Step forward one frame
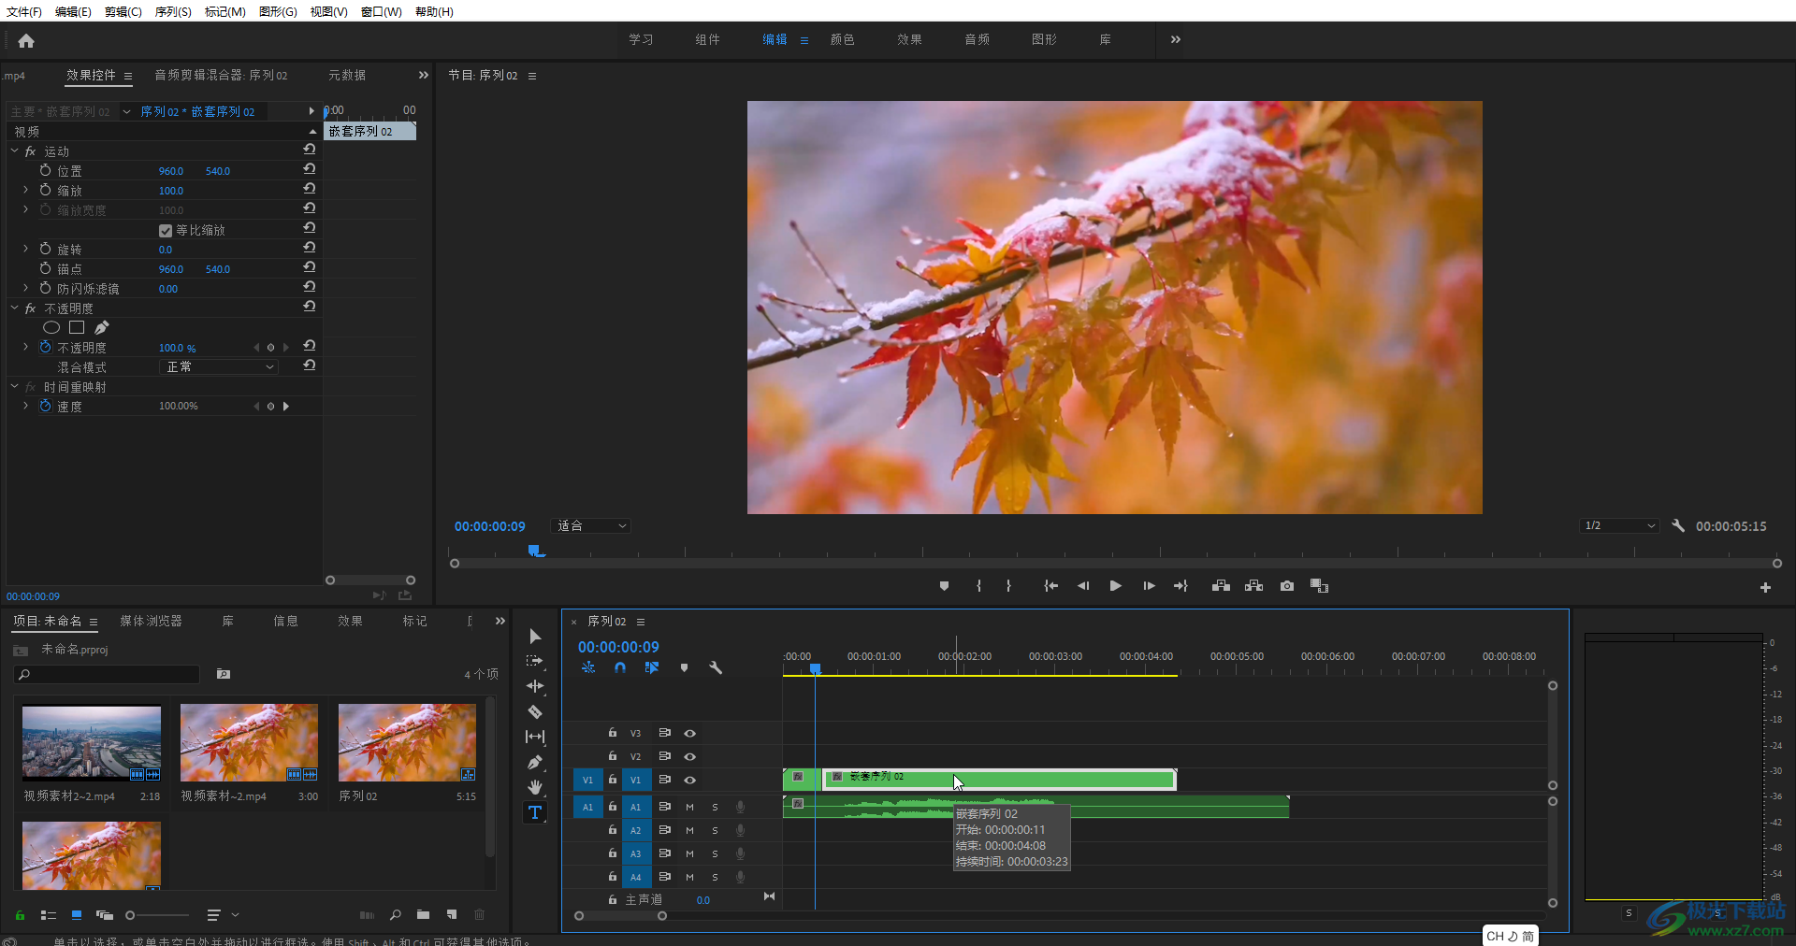 (1149, 586)
